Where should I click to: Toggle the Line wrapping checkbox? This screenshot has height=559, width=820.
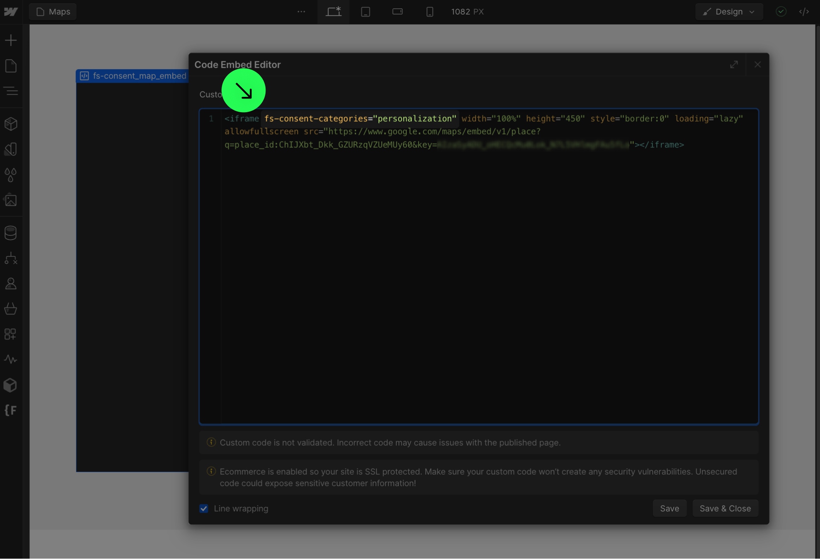[x=204, y=509]
